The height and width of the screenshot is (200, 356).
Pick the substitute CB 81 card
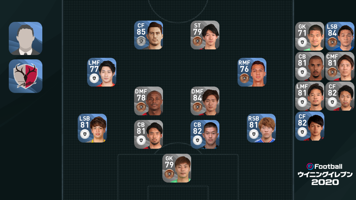coord(310,66)
